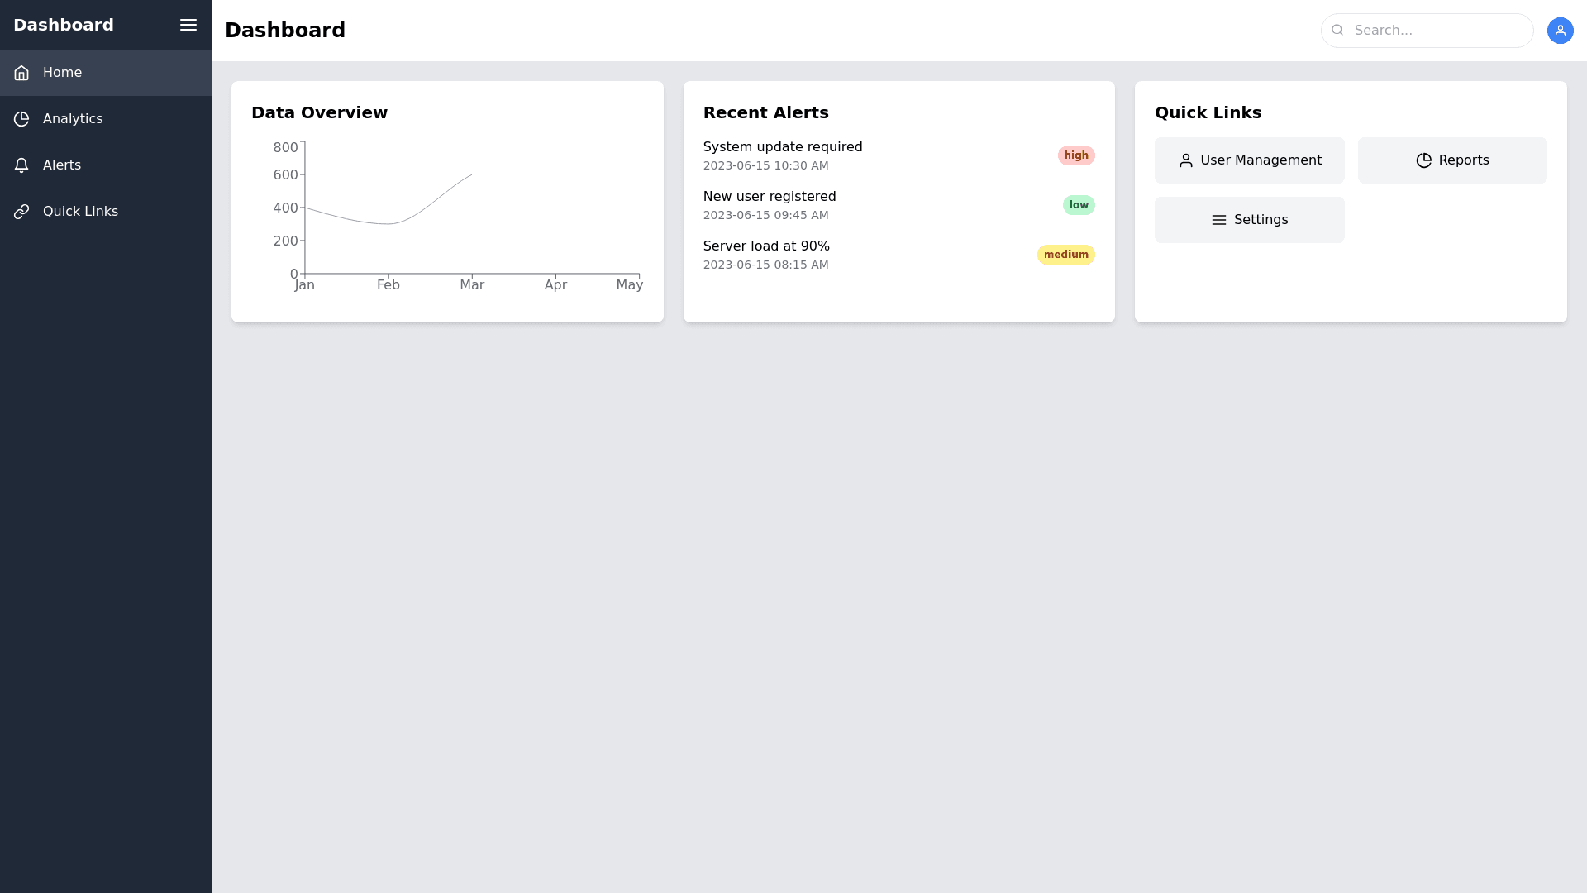This screenshot has width=1587, height=893.
Task: Click the person icon on User Management
Action: 1185,160
